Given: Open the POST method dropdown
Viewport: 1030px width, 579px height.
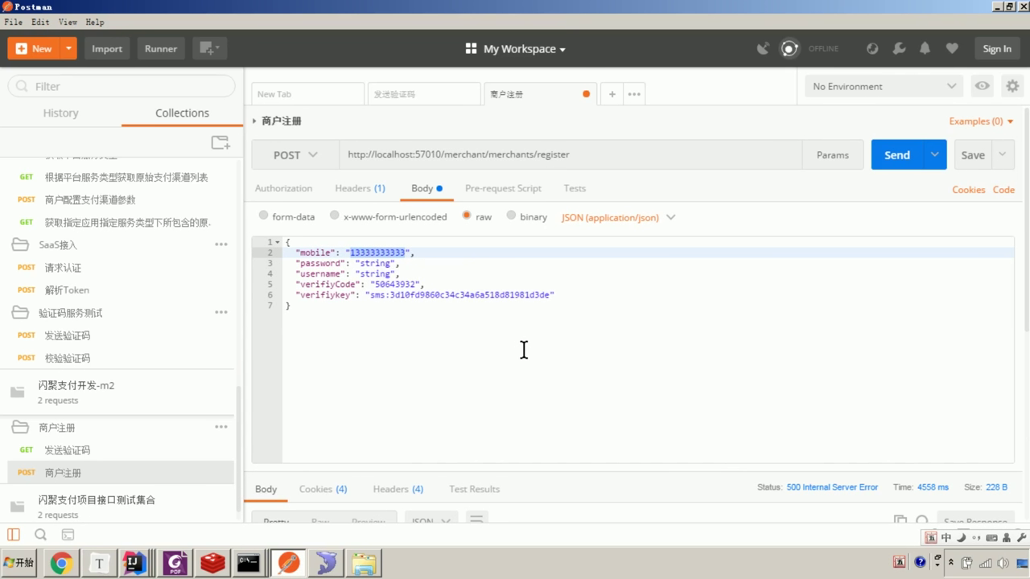Looking at the screenshot, I should (x=295, y=155).
